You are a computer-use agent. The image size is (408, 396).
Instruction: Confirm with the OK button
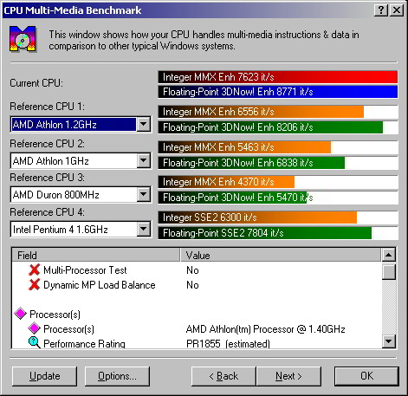366,376
